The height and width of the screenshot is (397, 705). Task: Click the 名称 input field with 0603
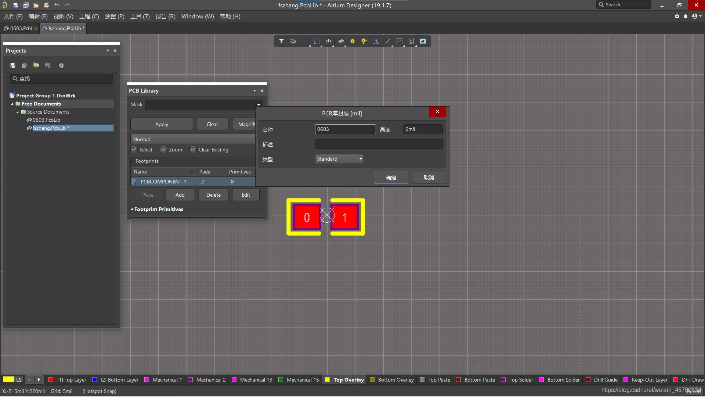click(x=345, y=129)
